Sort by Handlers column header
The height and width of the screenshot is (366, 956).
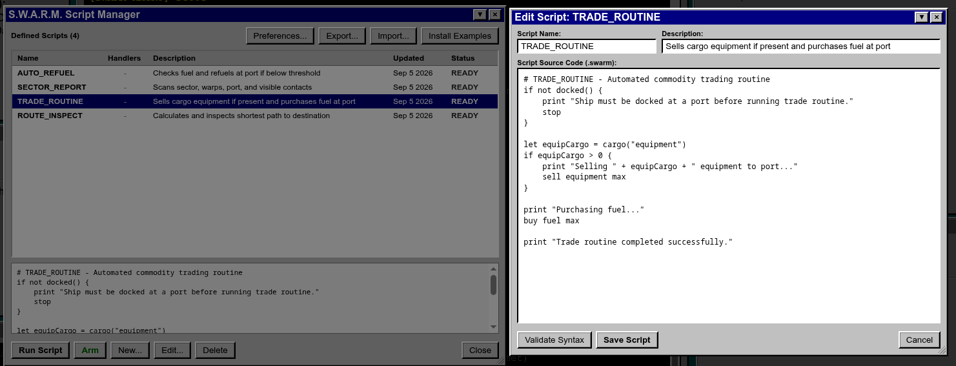coord(124,58)
